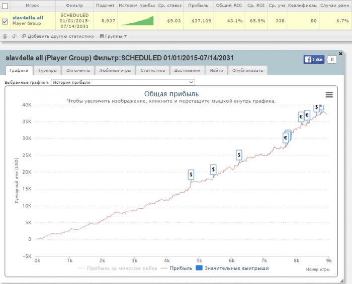Close the player panel with X icon

(x=340, y=54)
